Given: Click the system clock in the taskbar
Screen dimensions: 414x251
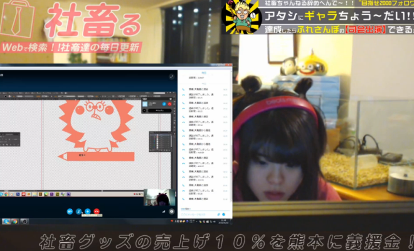Looking at the screenshot, I should 223,221.
